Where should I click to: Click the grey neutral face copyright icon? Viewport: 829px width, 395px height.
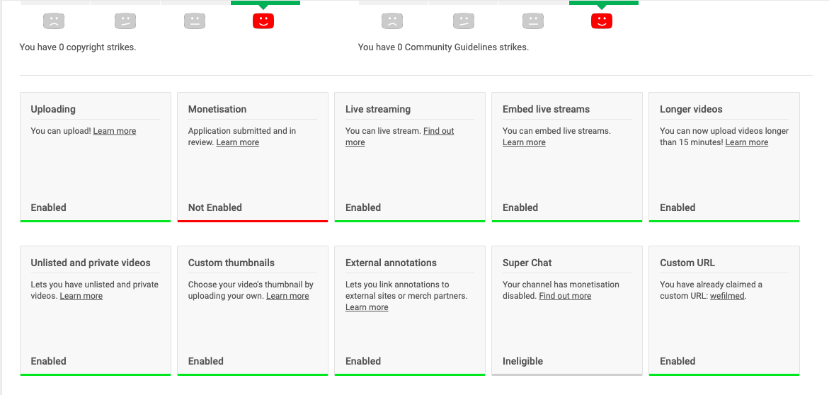[x=195, y=21]
